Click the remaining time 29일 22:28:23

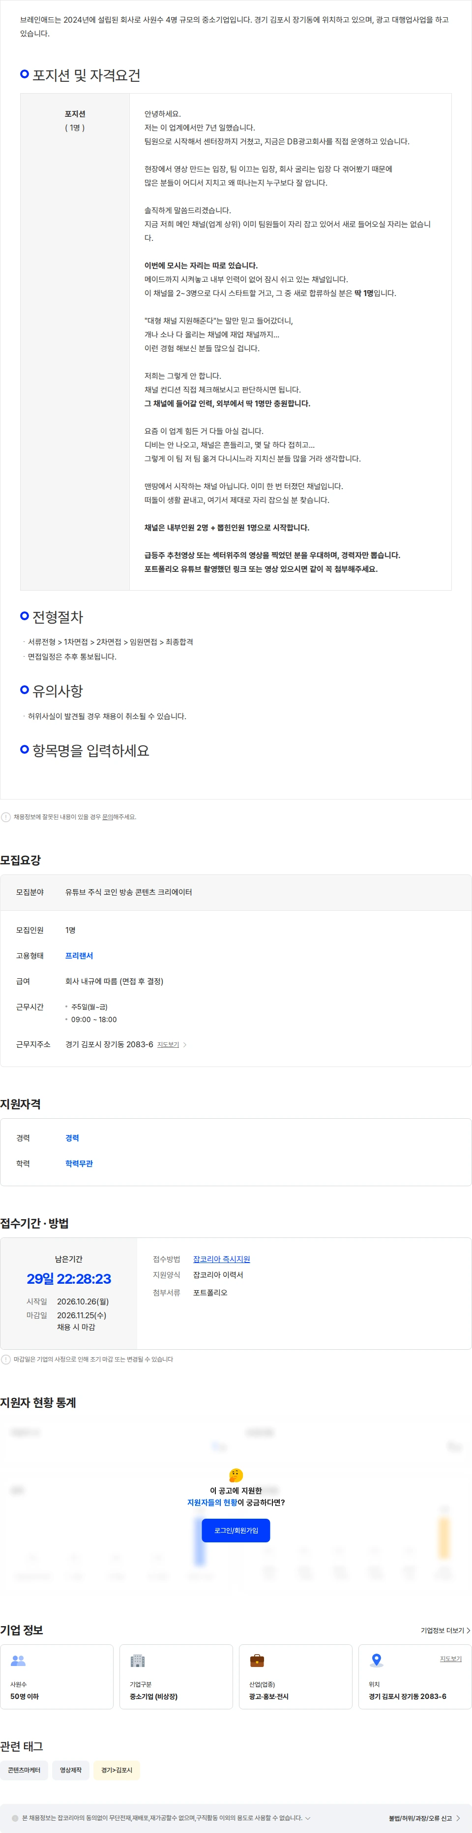point(69,1279)
